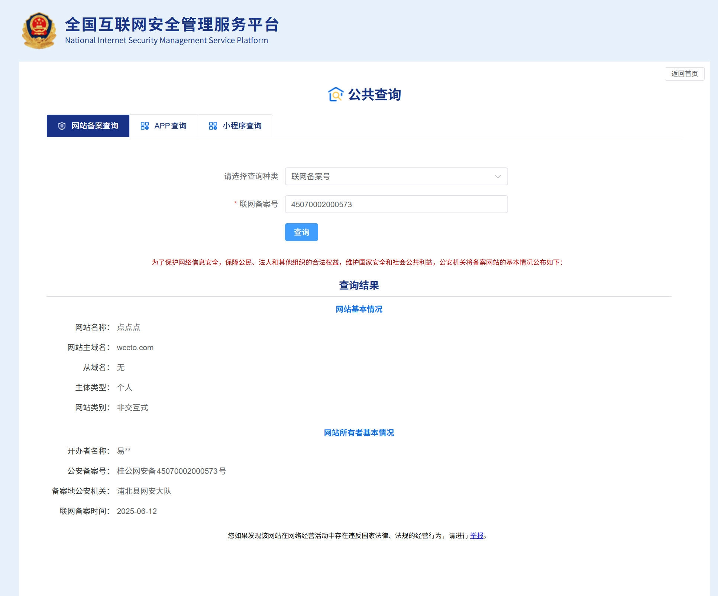Click the national police emblem logo
The image size is (718, 596).
pyautogui.click(x=39, y=30)
